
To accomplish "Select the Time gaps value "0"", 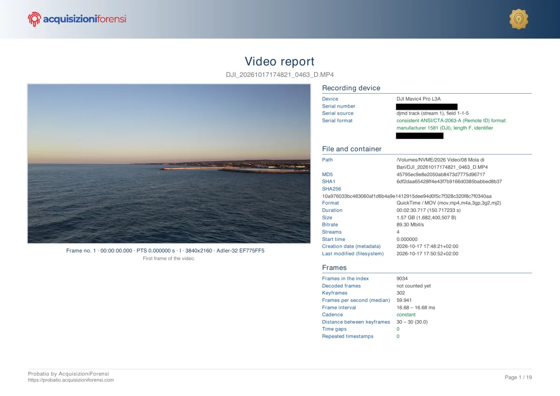I will pos(398,329).
